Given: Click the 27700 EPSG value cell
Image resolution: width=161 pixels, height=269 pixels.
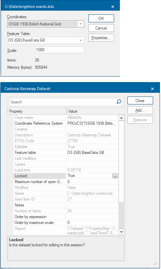Looking at the screenshot, I should [x=92, y=141].
